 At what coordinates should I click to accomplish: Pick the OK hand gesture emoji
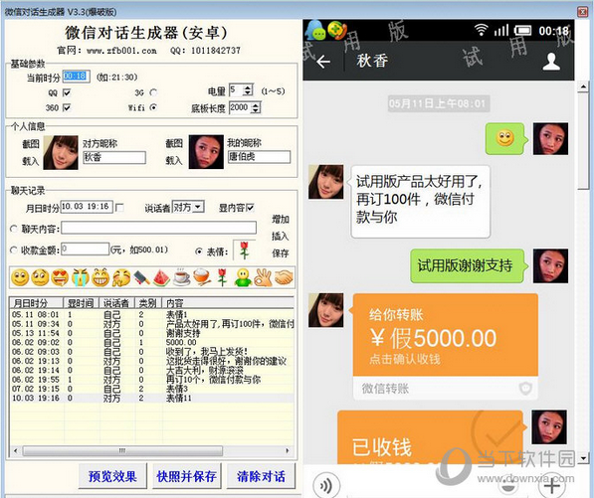pyautogui.click(x=263, y=277)
